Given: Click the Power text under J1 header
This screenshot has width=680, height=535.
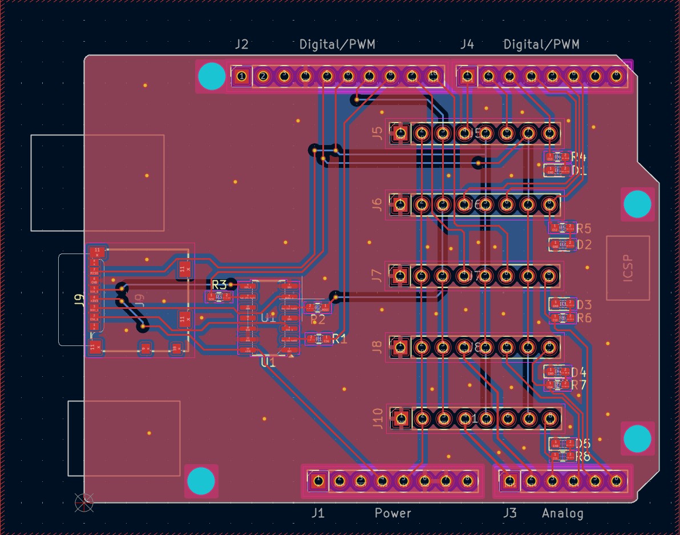Looking at the screenshot, I should point(392,513).
